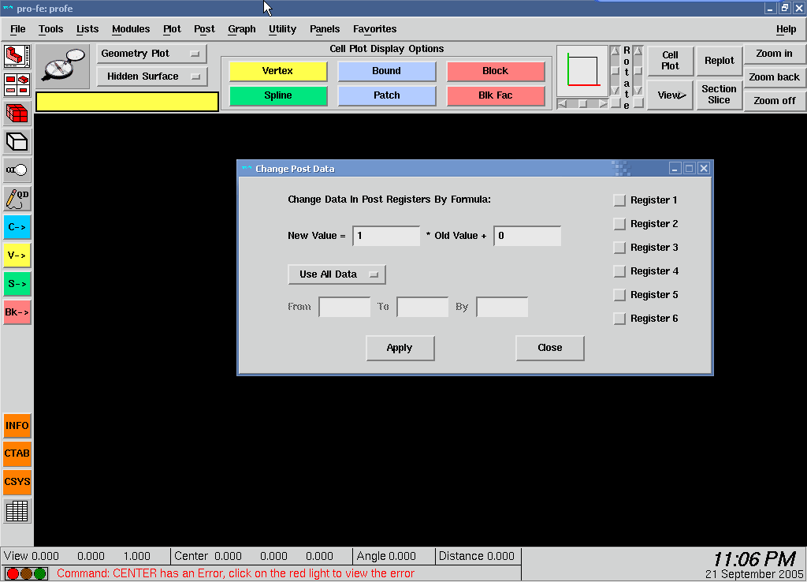Screen dimensions: 807x582
Task: Open the Post menu
Action: pos(204,29)
